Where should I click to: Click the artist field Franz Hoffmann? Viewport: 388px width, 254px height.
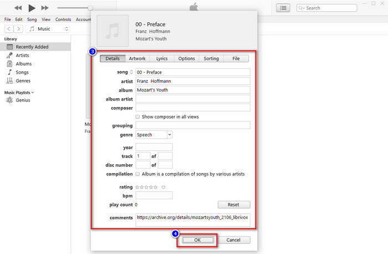click(193, 81)
